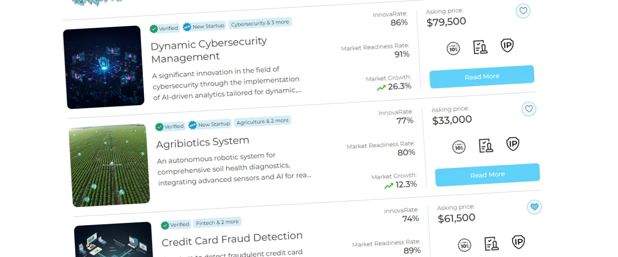
Task: Expand the 'Cybersecurity & 3 more' category tag
Action: pos(260,23)
